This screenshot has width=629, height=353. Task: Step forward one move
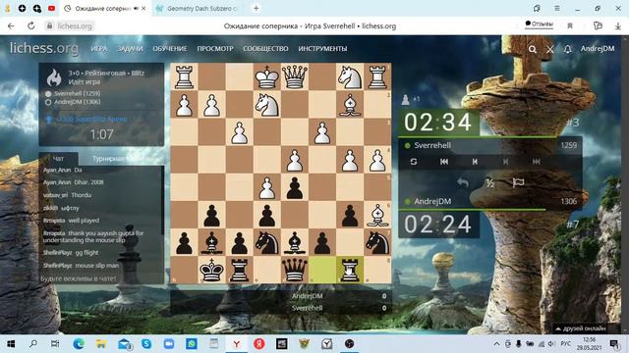point(505,161)
